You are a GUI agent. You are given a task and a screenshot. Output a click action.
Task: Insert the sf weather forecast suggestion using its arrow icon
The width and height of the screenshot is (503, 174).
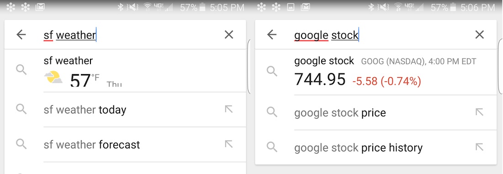coord(229,144)
